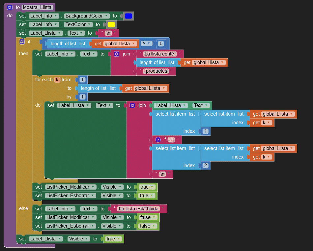Edit the number 0 in the comparison
This screenshot has width=313, height=251.
click(161, 44)
